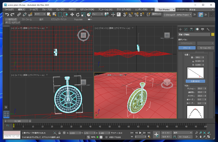Select the Link tool (Select and Link)
Image resolution: width=218 pixels, height=142 pixels.
coord(19,14)
